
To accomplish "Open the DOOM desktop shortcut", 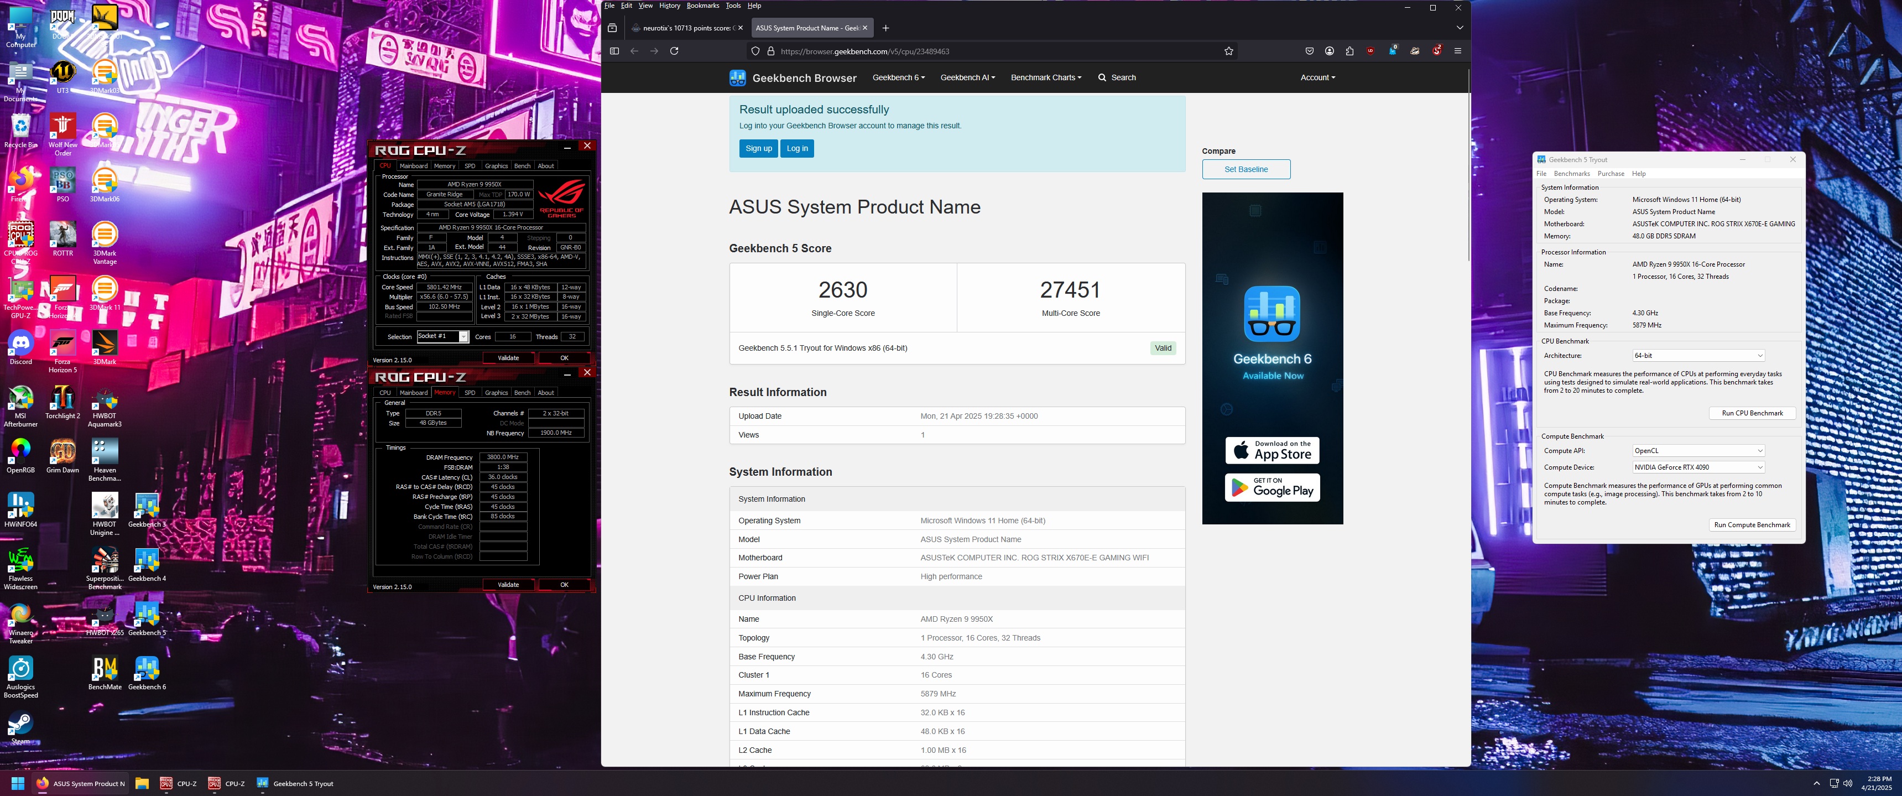I will click(x=62, y=23).
